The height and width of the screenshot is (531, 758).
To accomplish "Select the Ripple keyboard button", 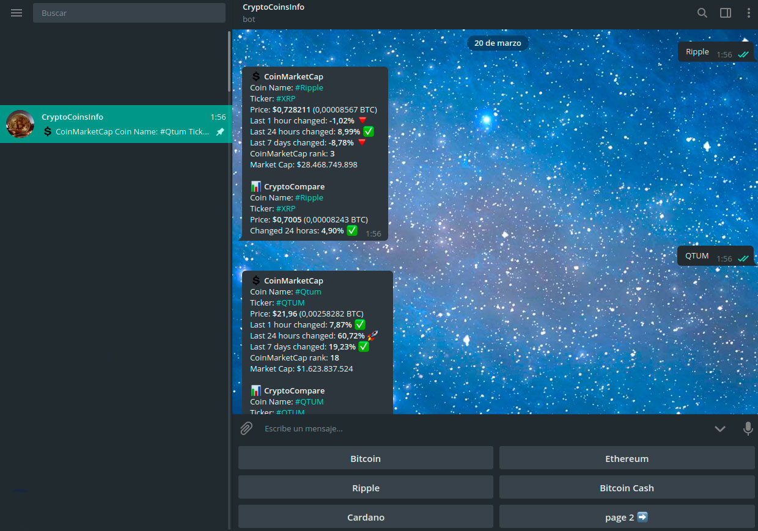I will [366, 488].
